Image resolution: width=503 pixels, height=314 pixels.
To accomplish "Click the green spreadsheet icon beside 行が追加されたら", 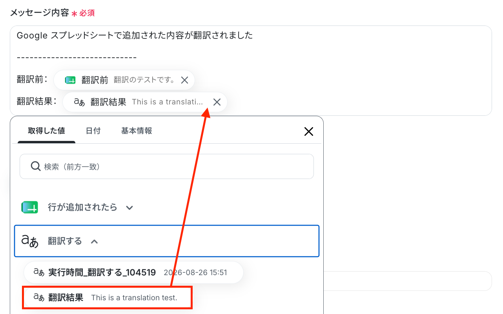I will coord(30,207).
